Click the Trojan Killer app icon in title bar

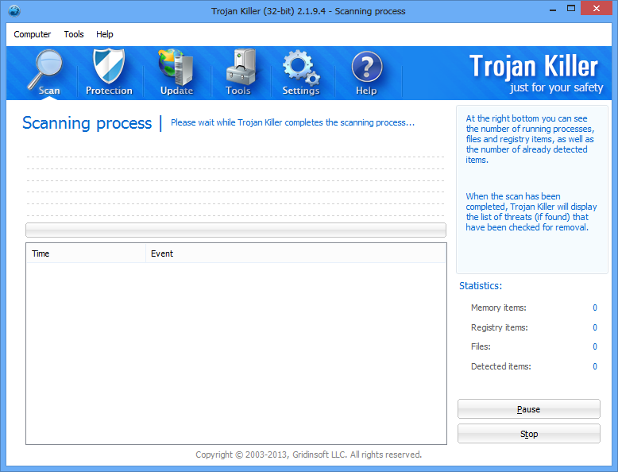pyautogui.click(x=14, y=10)
